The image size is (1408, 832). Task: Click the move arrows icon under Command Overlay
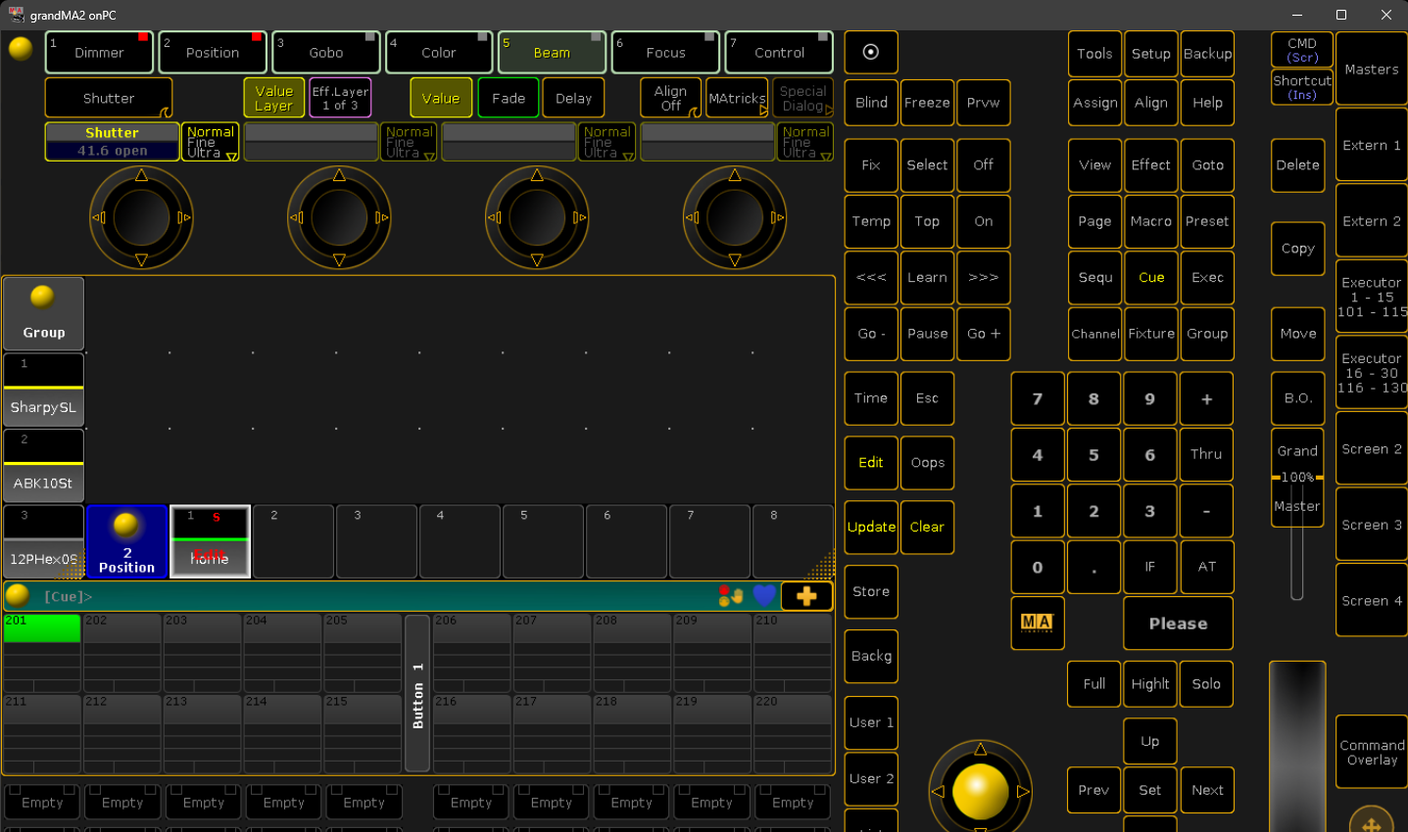point(1372,823)
